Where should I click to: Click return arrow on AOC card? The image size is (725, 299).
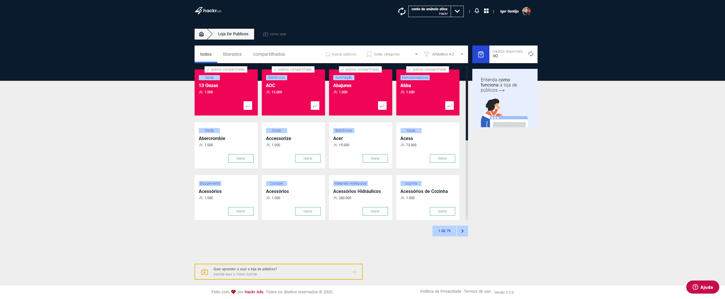click(315, 106)
